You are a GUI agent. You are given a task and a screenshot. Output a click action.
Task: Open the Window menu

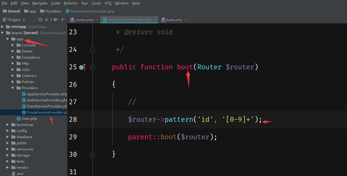point(122,3)
